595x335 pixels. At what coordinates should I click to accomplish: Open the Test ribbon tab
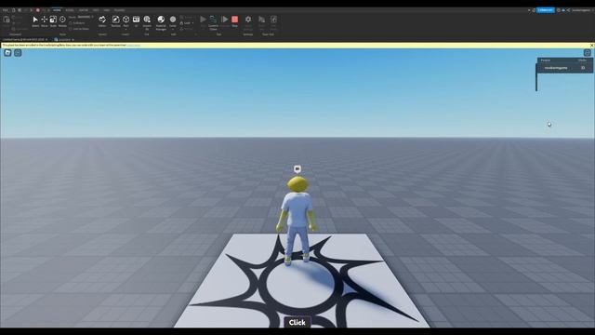click(96, 10)
